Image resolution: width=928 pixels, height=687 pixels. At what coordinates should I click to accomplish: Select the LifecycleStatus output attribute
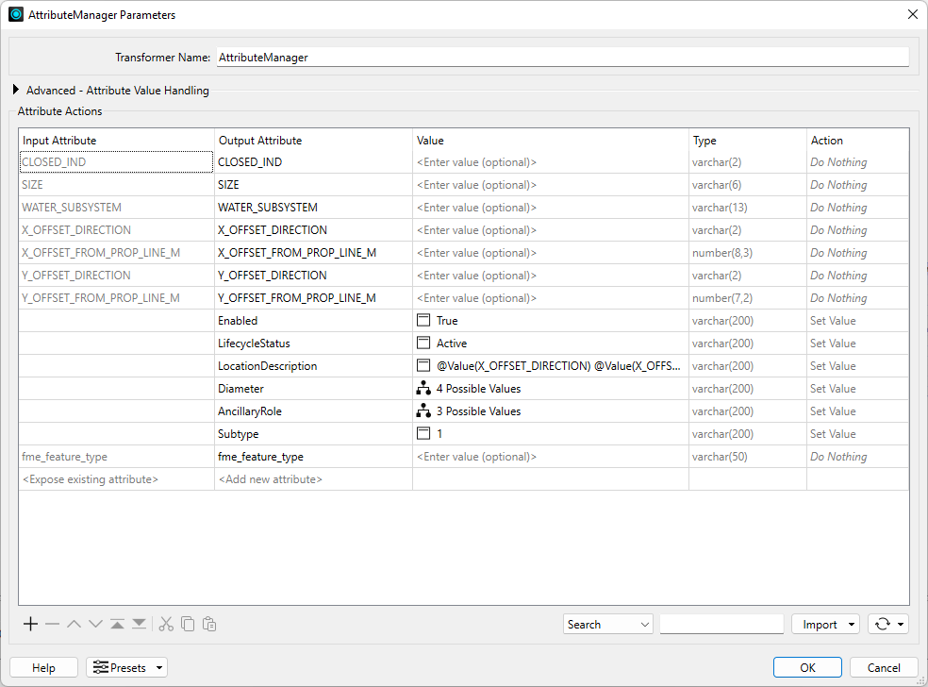[x=314, y=343]
